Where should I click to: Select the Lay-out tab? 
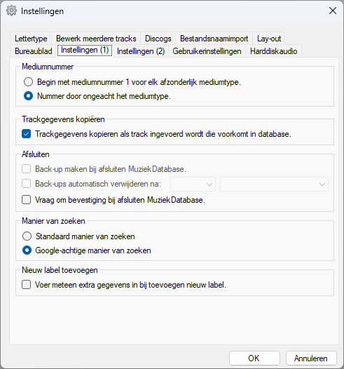[x=268, y=39]
